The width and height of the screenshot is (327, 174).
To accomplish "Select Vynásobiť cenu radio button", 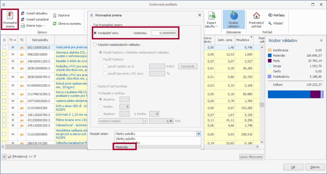I will 95,33.
